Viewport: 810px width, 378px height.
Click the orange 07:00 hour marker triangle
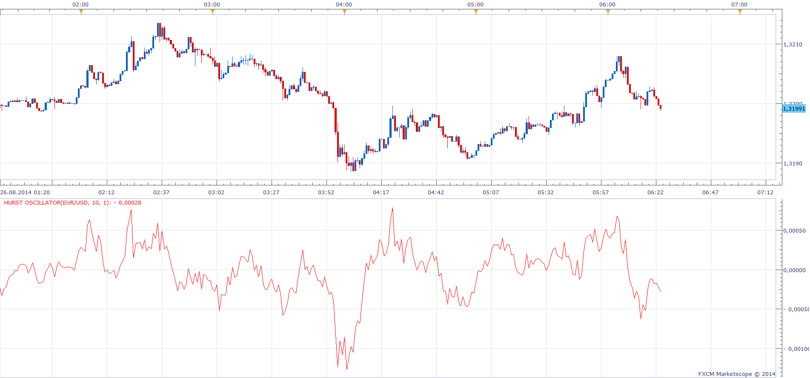[x=740, y=11]
